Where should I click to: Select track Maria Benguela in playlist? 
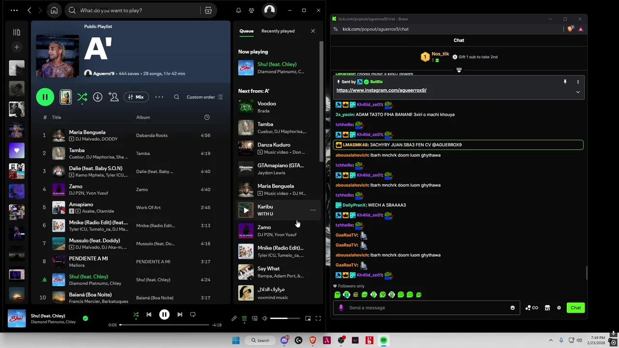[131, 135]
